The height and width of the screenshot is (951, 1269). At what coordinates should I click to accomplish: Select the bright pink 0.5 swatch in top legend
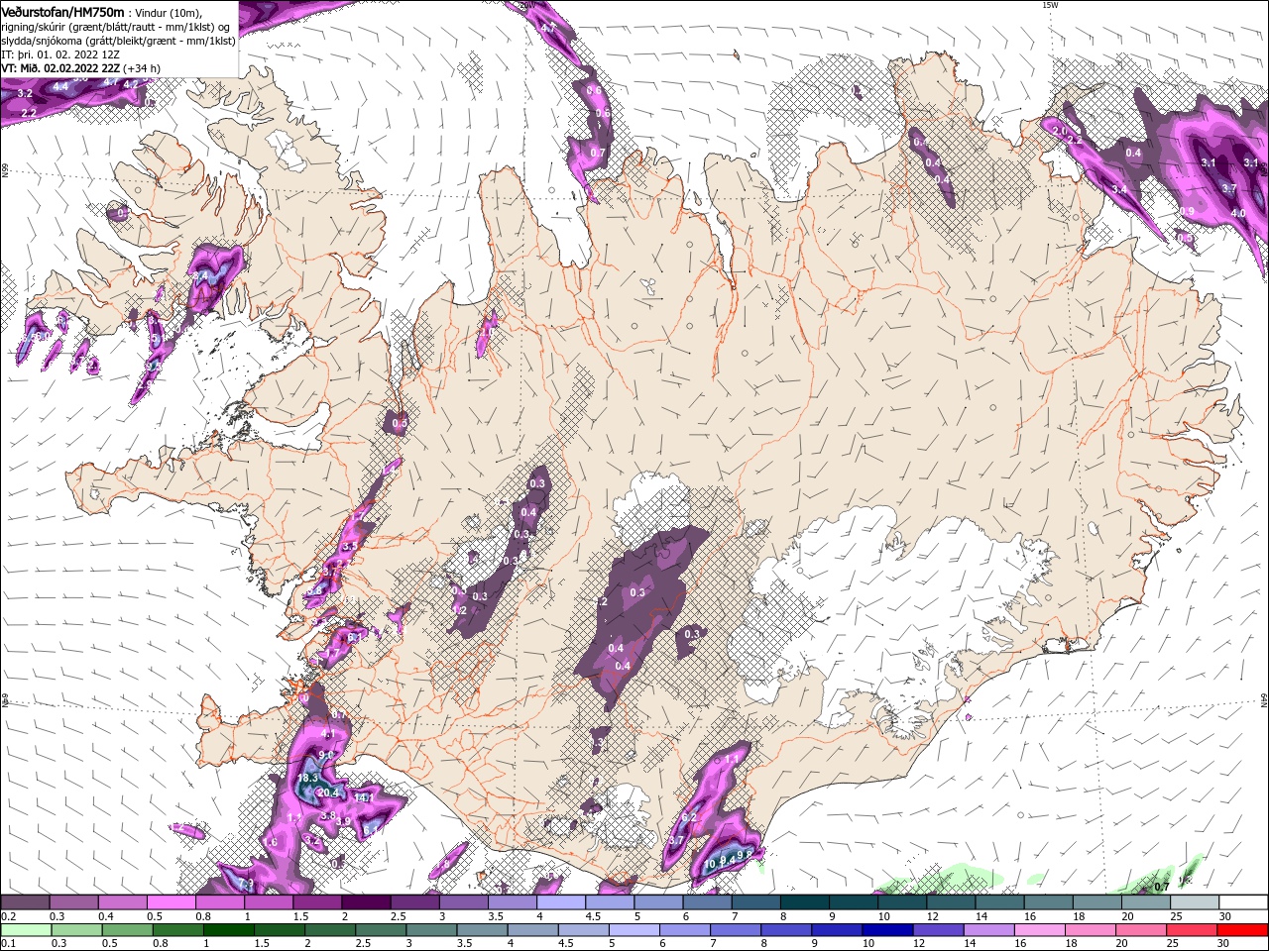pyautogui.click(x=171, y=902)
